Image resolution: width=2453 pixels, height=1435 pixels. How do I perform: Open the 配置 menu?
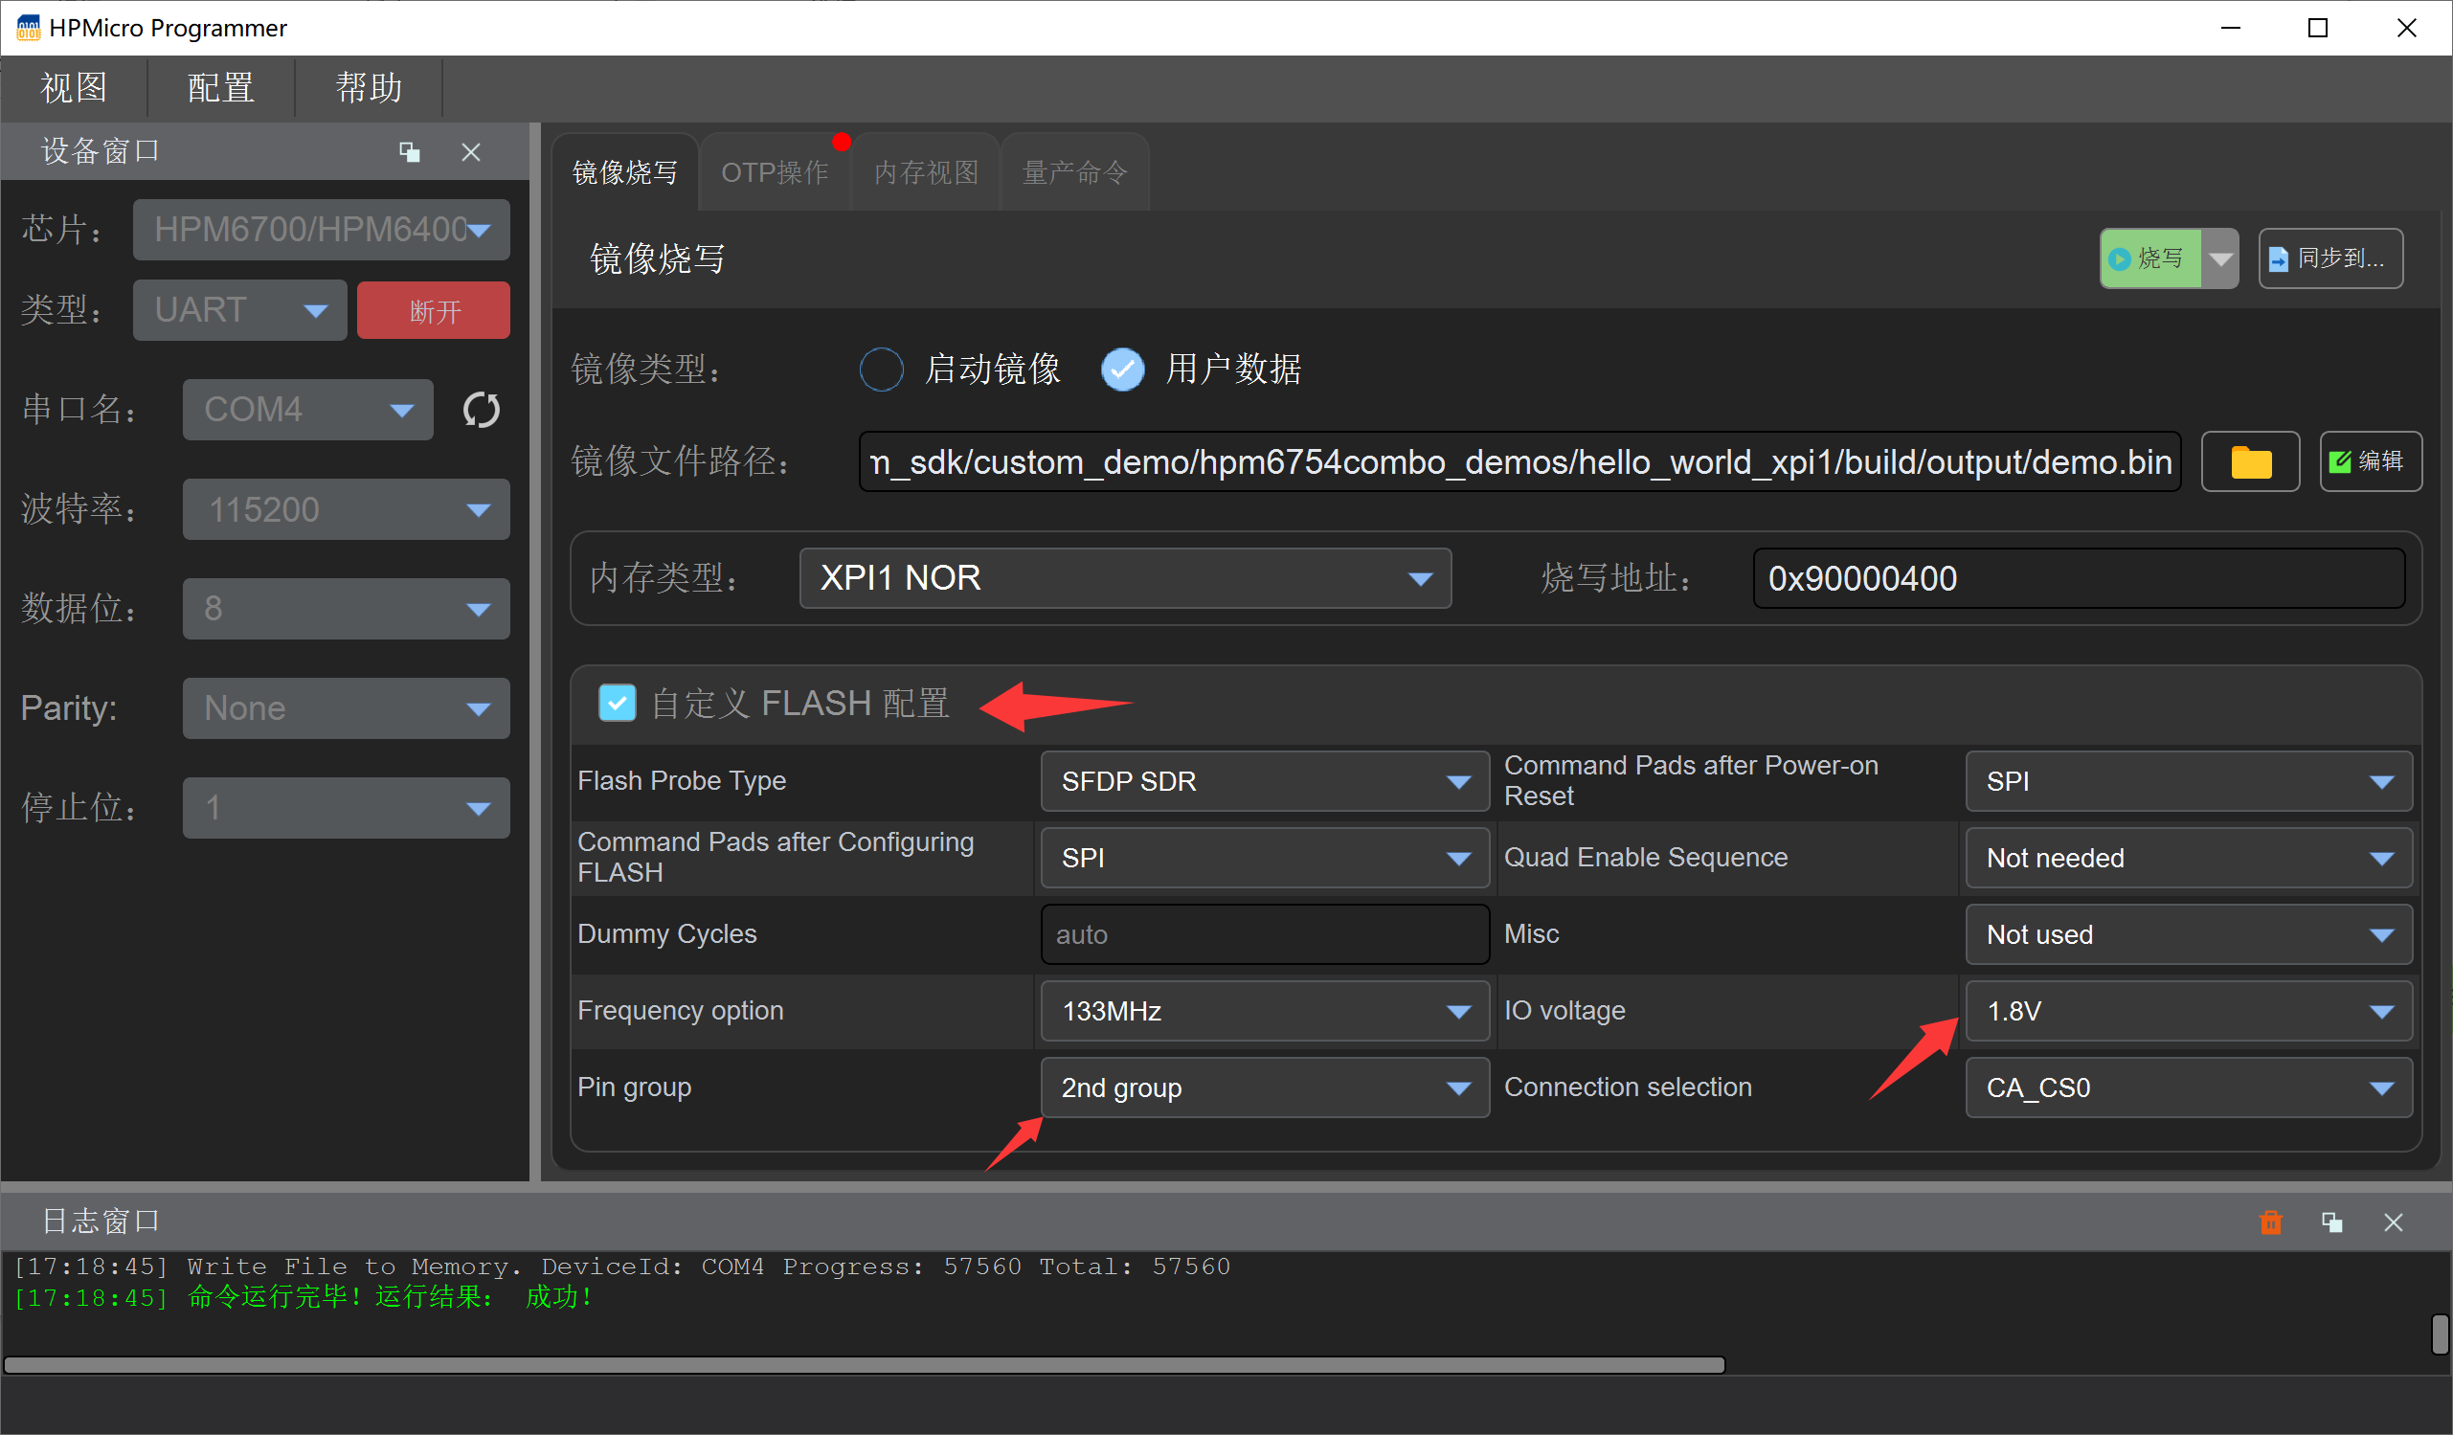[221, 88]
